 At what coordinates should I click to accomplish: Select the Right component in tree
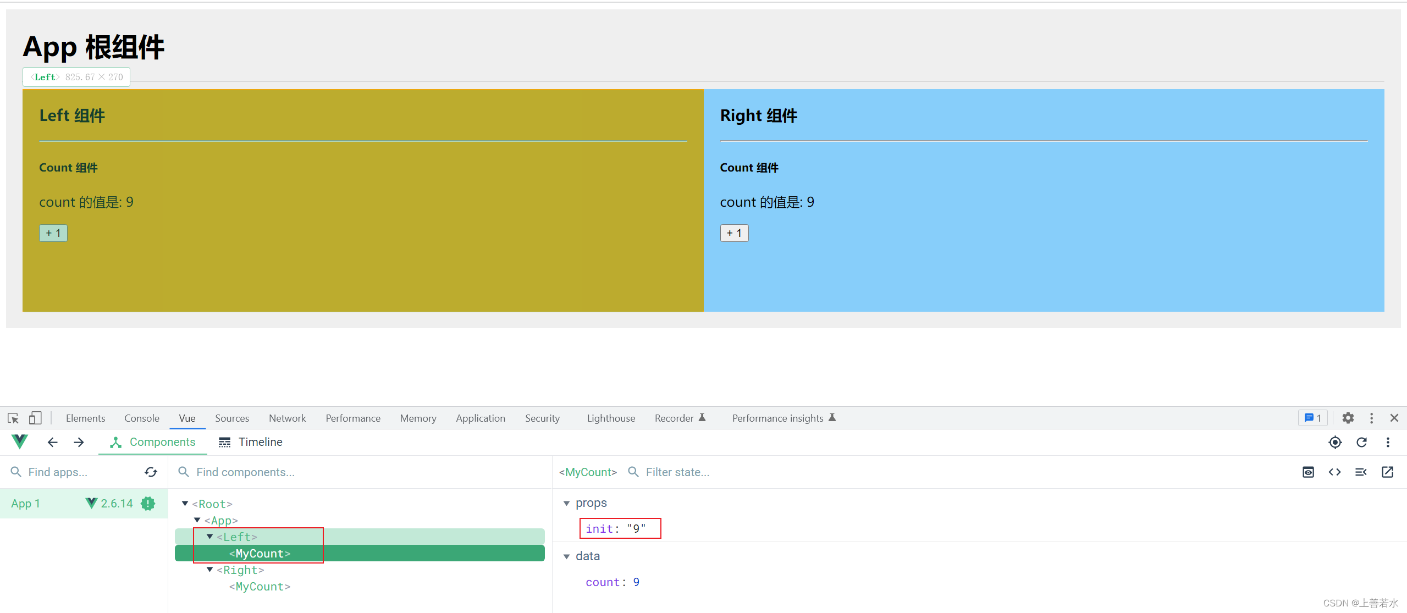tap(360, 570)
